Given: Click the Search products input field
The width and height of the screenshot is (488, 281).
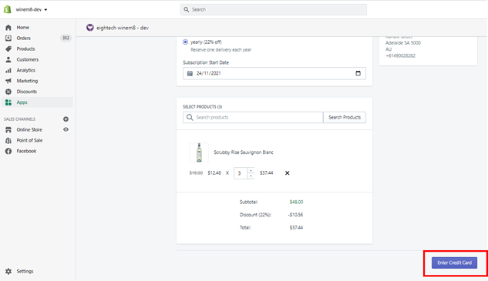Looking at the screenshot, I should 253,117.
